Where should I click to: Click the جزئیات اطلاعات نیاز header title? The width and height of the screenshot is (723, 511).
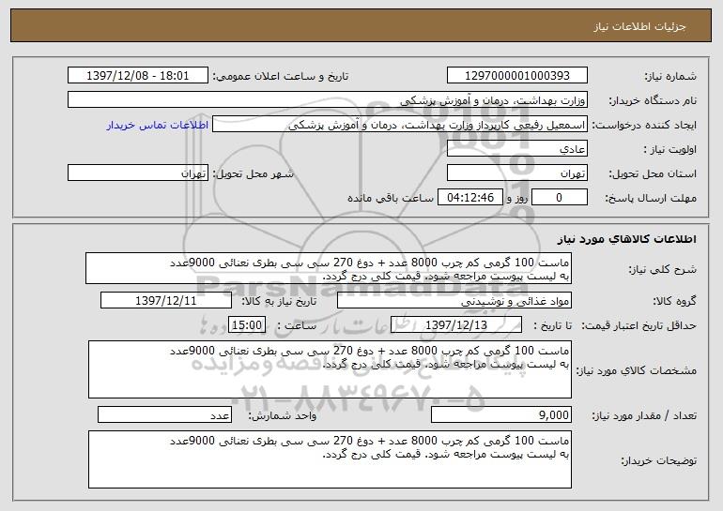[639, 26]
